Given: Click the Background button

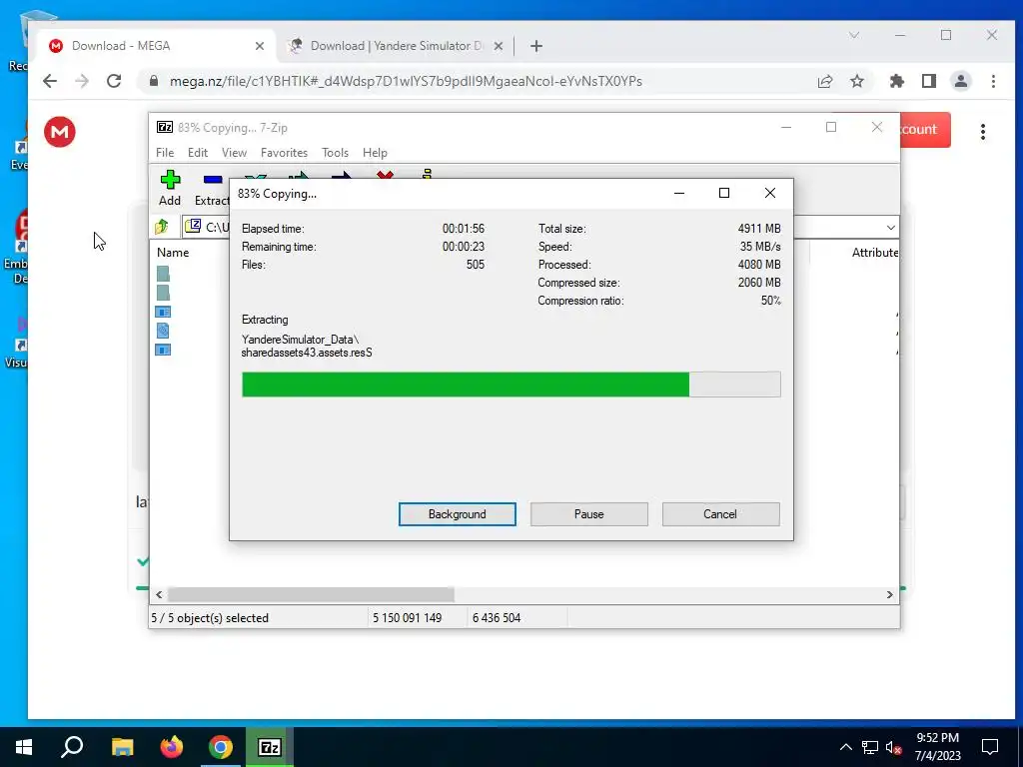Looking at the screenshot, I should (x=458, y=514).
